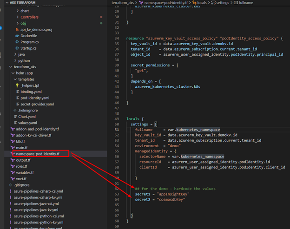The width and height of the screenshot is (290, 229).
Task: Open azure-pipelines-java-kv.yml file
Action: [x=36, y=210]
